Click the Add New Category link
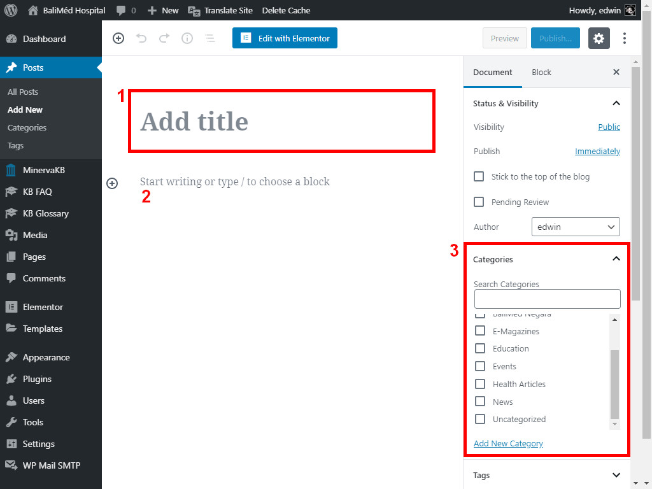Viewport: 652px width, 489px height. pyautogui.click(x=508, y=443)
